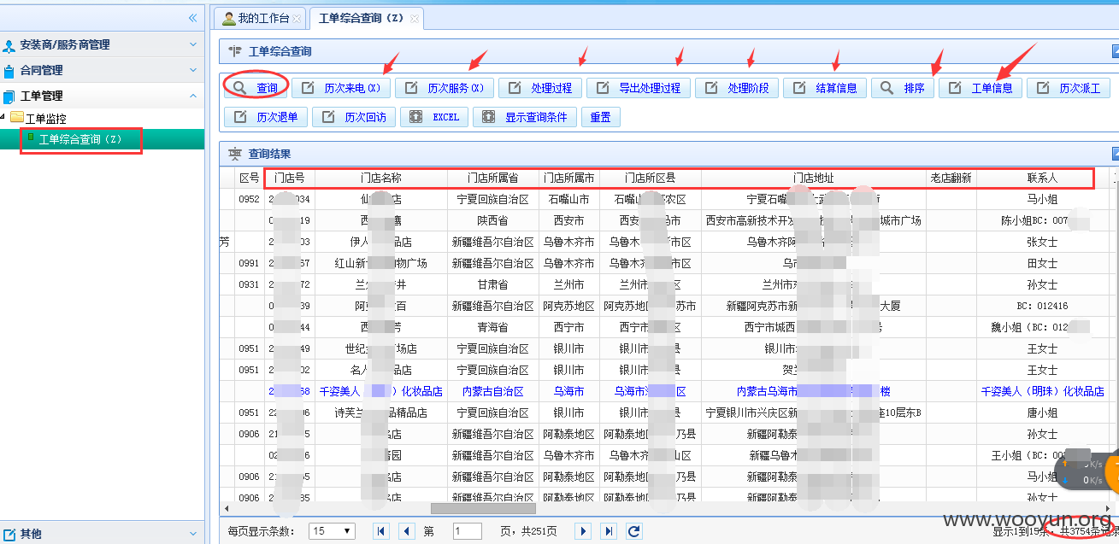Open the 处理阶段 view
Image resolution: width=1119 pixels, height=544 pixels.
click(x=737, y=88)
